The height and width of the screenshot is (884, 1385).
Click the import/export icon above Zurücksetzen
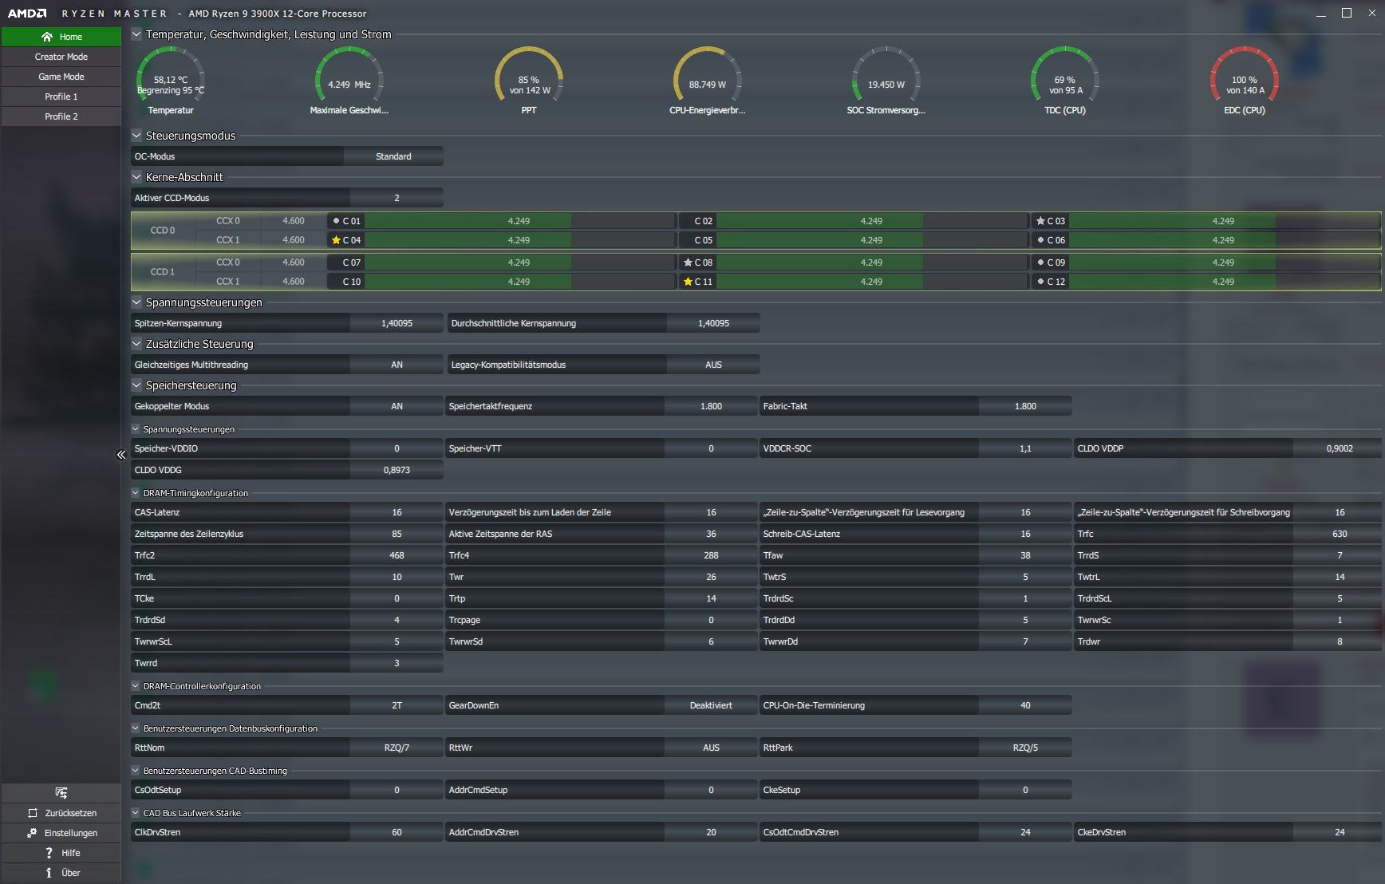coord(61,793)
